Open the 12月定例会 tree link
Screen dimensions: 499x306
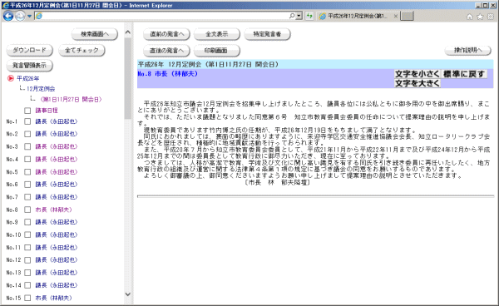(41, 89)
